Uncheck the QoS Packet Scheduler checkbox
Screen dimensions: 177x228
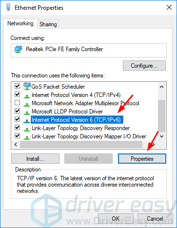click(17, 86)
